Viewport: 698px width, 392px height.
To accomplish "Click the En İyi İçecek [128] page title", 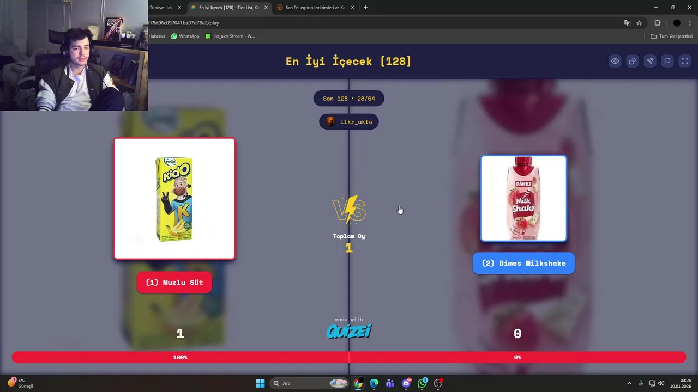I will (x=348, y=61).
